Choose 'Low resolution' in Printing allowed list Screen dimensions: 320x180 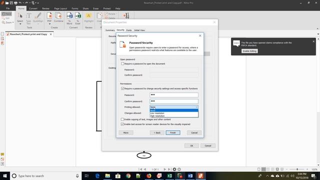point(174,113)
